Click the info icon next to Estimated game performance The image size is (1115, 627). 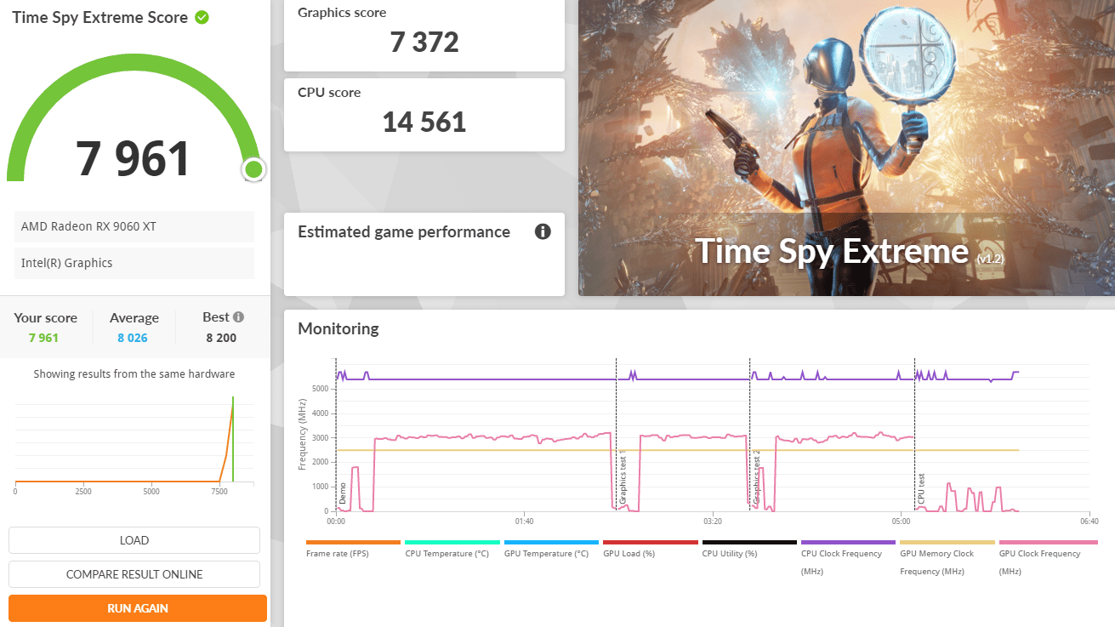(543, 232)
